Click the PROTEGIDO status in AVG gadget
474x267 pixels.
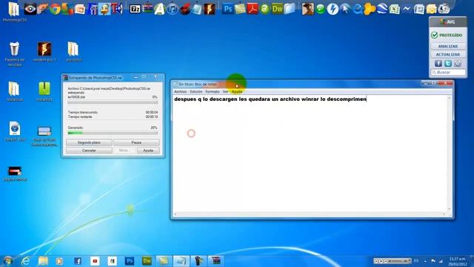coord(447,35)
